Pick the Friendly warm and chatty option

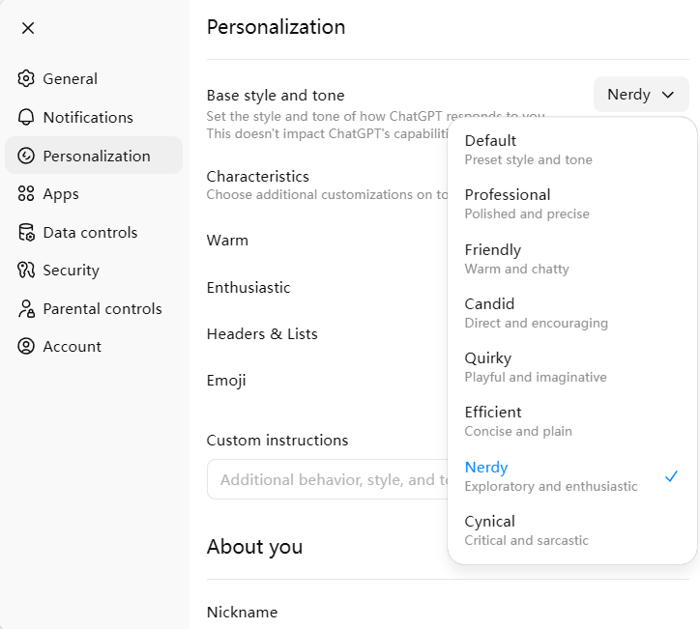click(571, 259)
